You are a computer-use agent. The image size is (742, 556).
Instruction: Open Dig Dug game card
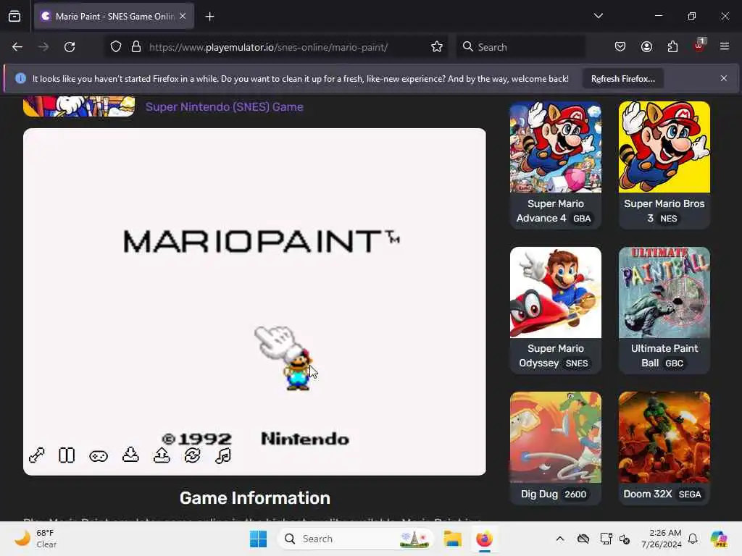(x=556, y=448)
